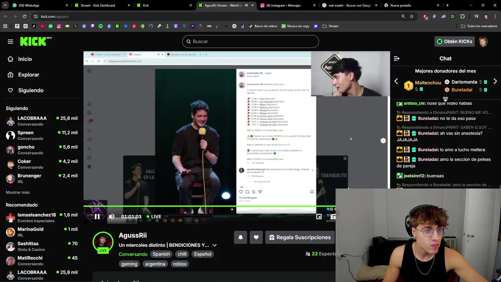Collapse the chat panel icon
The height and width of the screenshot is (282, 501).
(x=396, y=58)
